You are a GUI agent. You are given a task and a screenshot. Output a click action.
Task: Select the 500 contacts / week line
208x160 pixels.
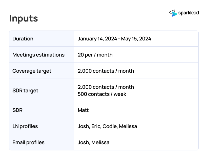point(102,94)
